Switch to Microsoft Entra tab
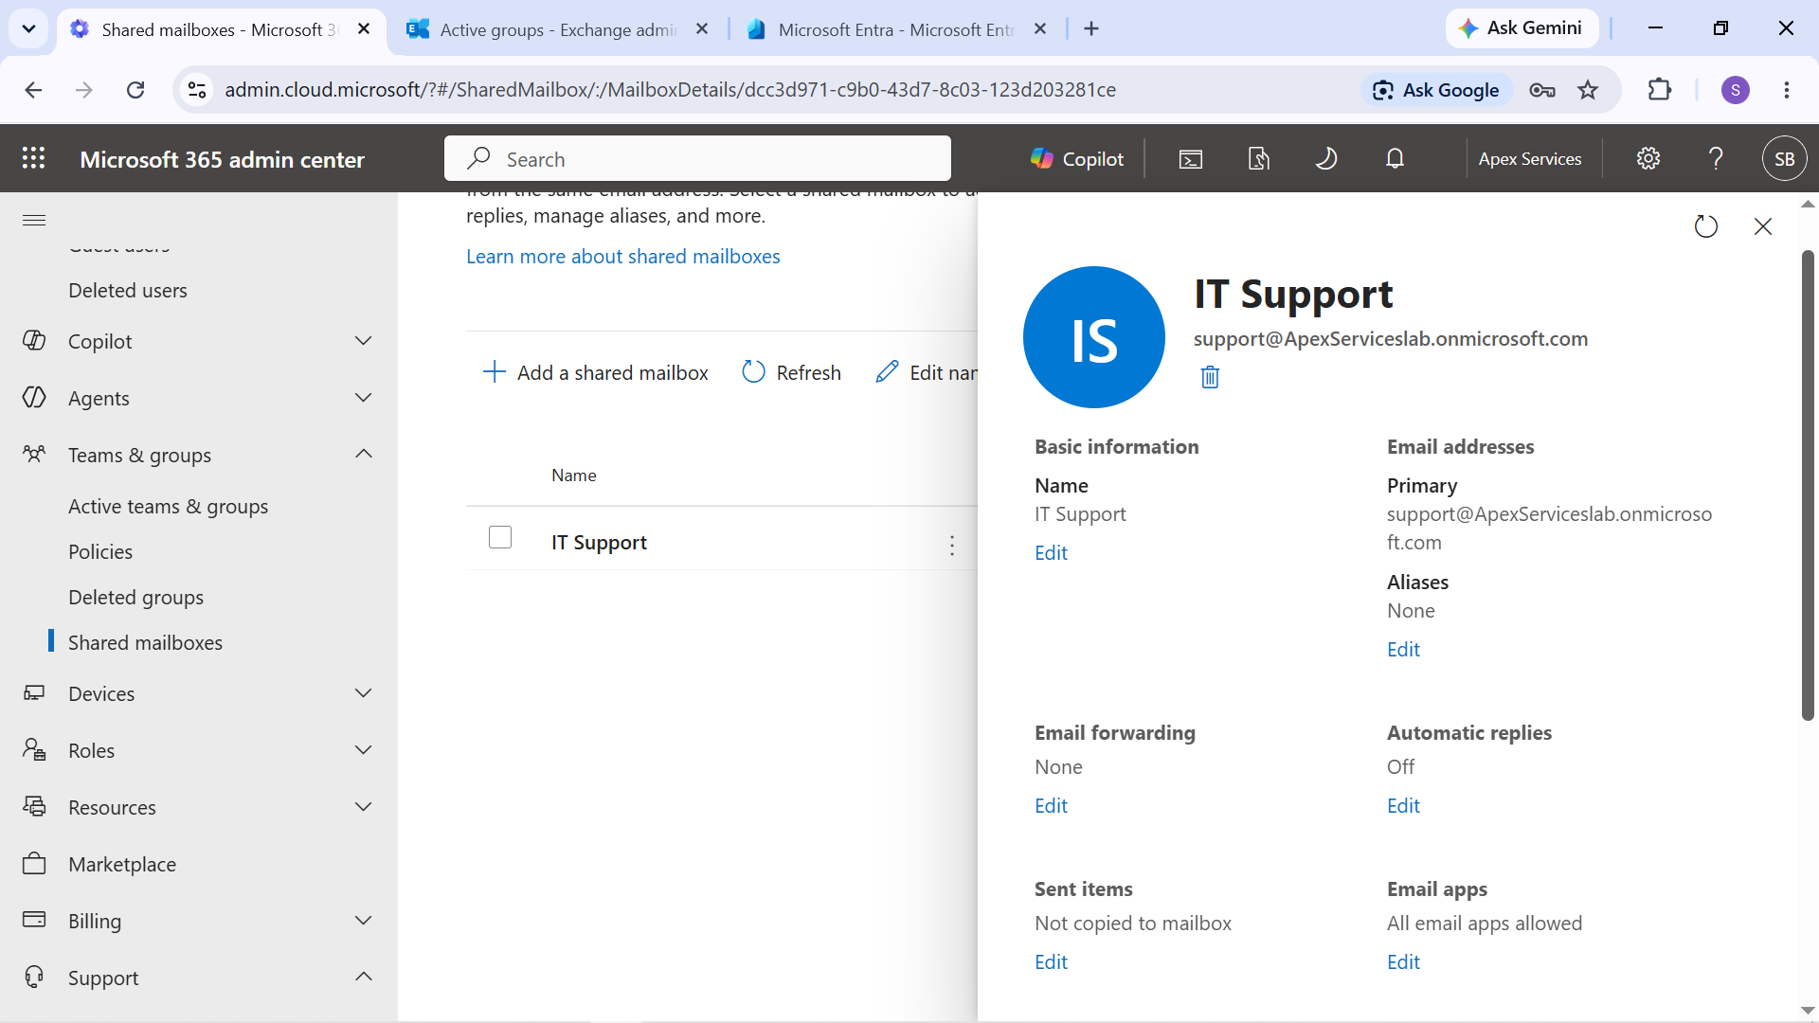 896,29
